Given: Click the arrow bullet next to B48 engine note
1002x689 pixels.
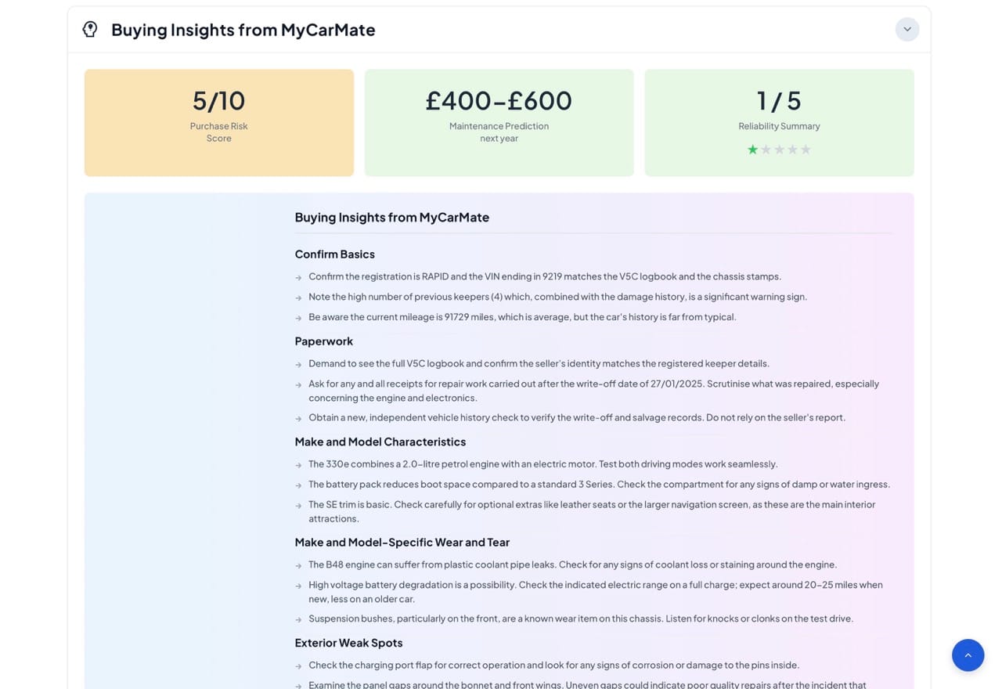Looking at the screenshot, I should click(x=298, y=565).
